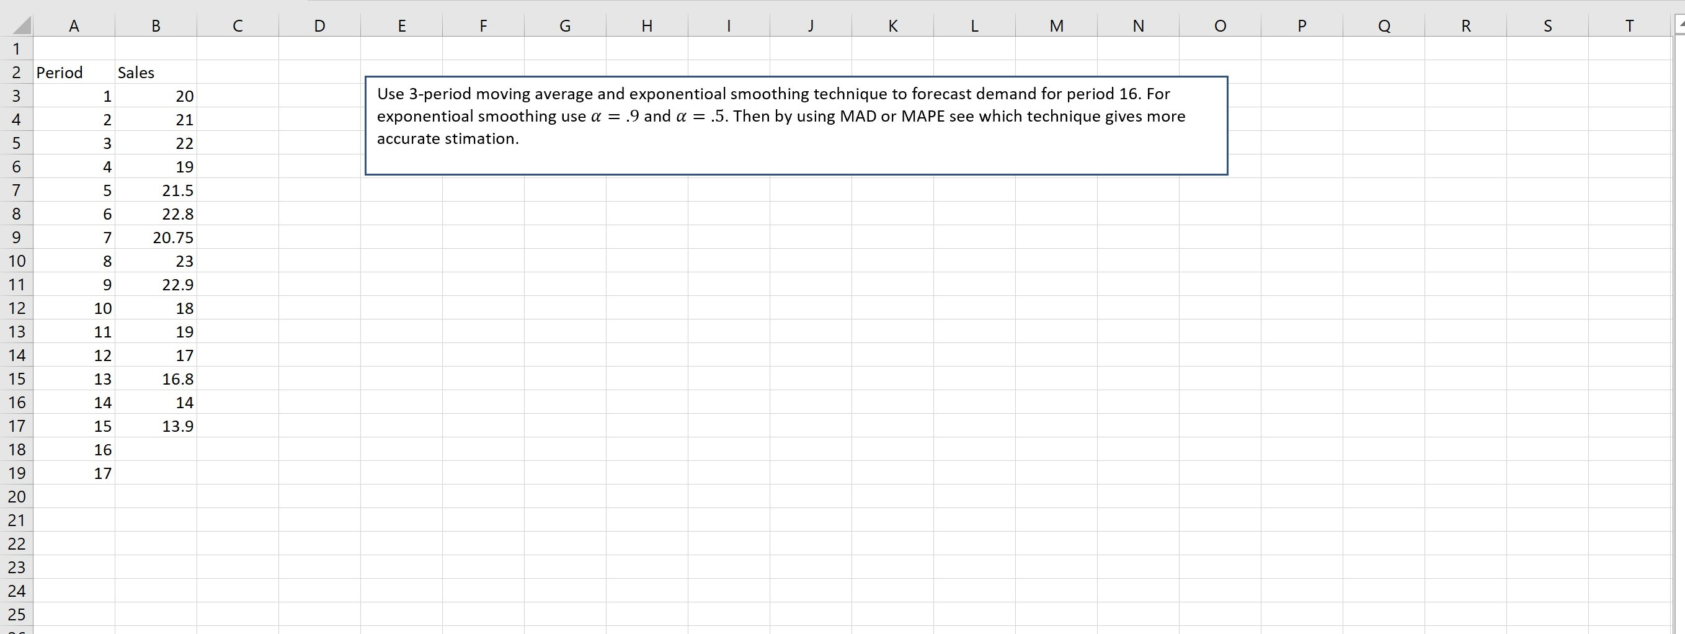
Task: Select cell B10 with sales value 23
Action: point(156,261)
